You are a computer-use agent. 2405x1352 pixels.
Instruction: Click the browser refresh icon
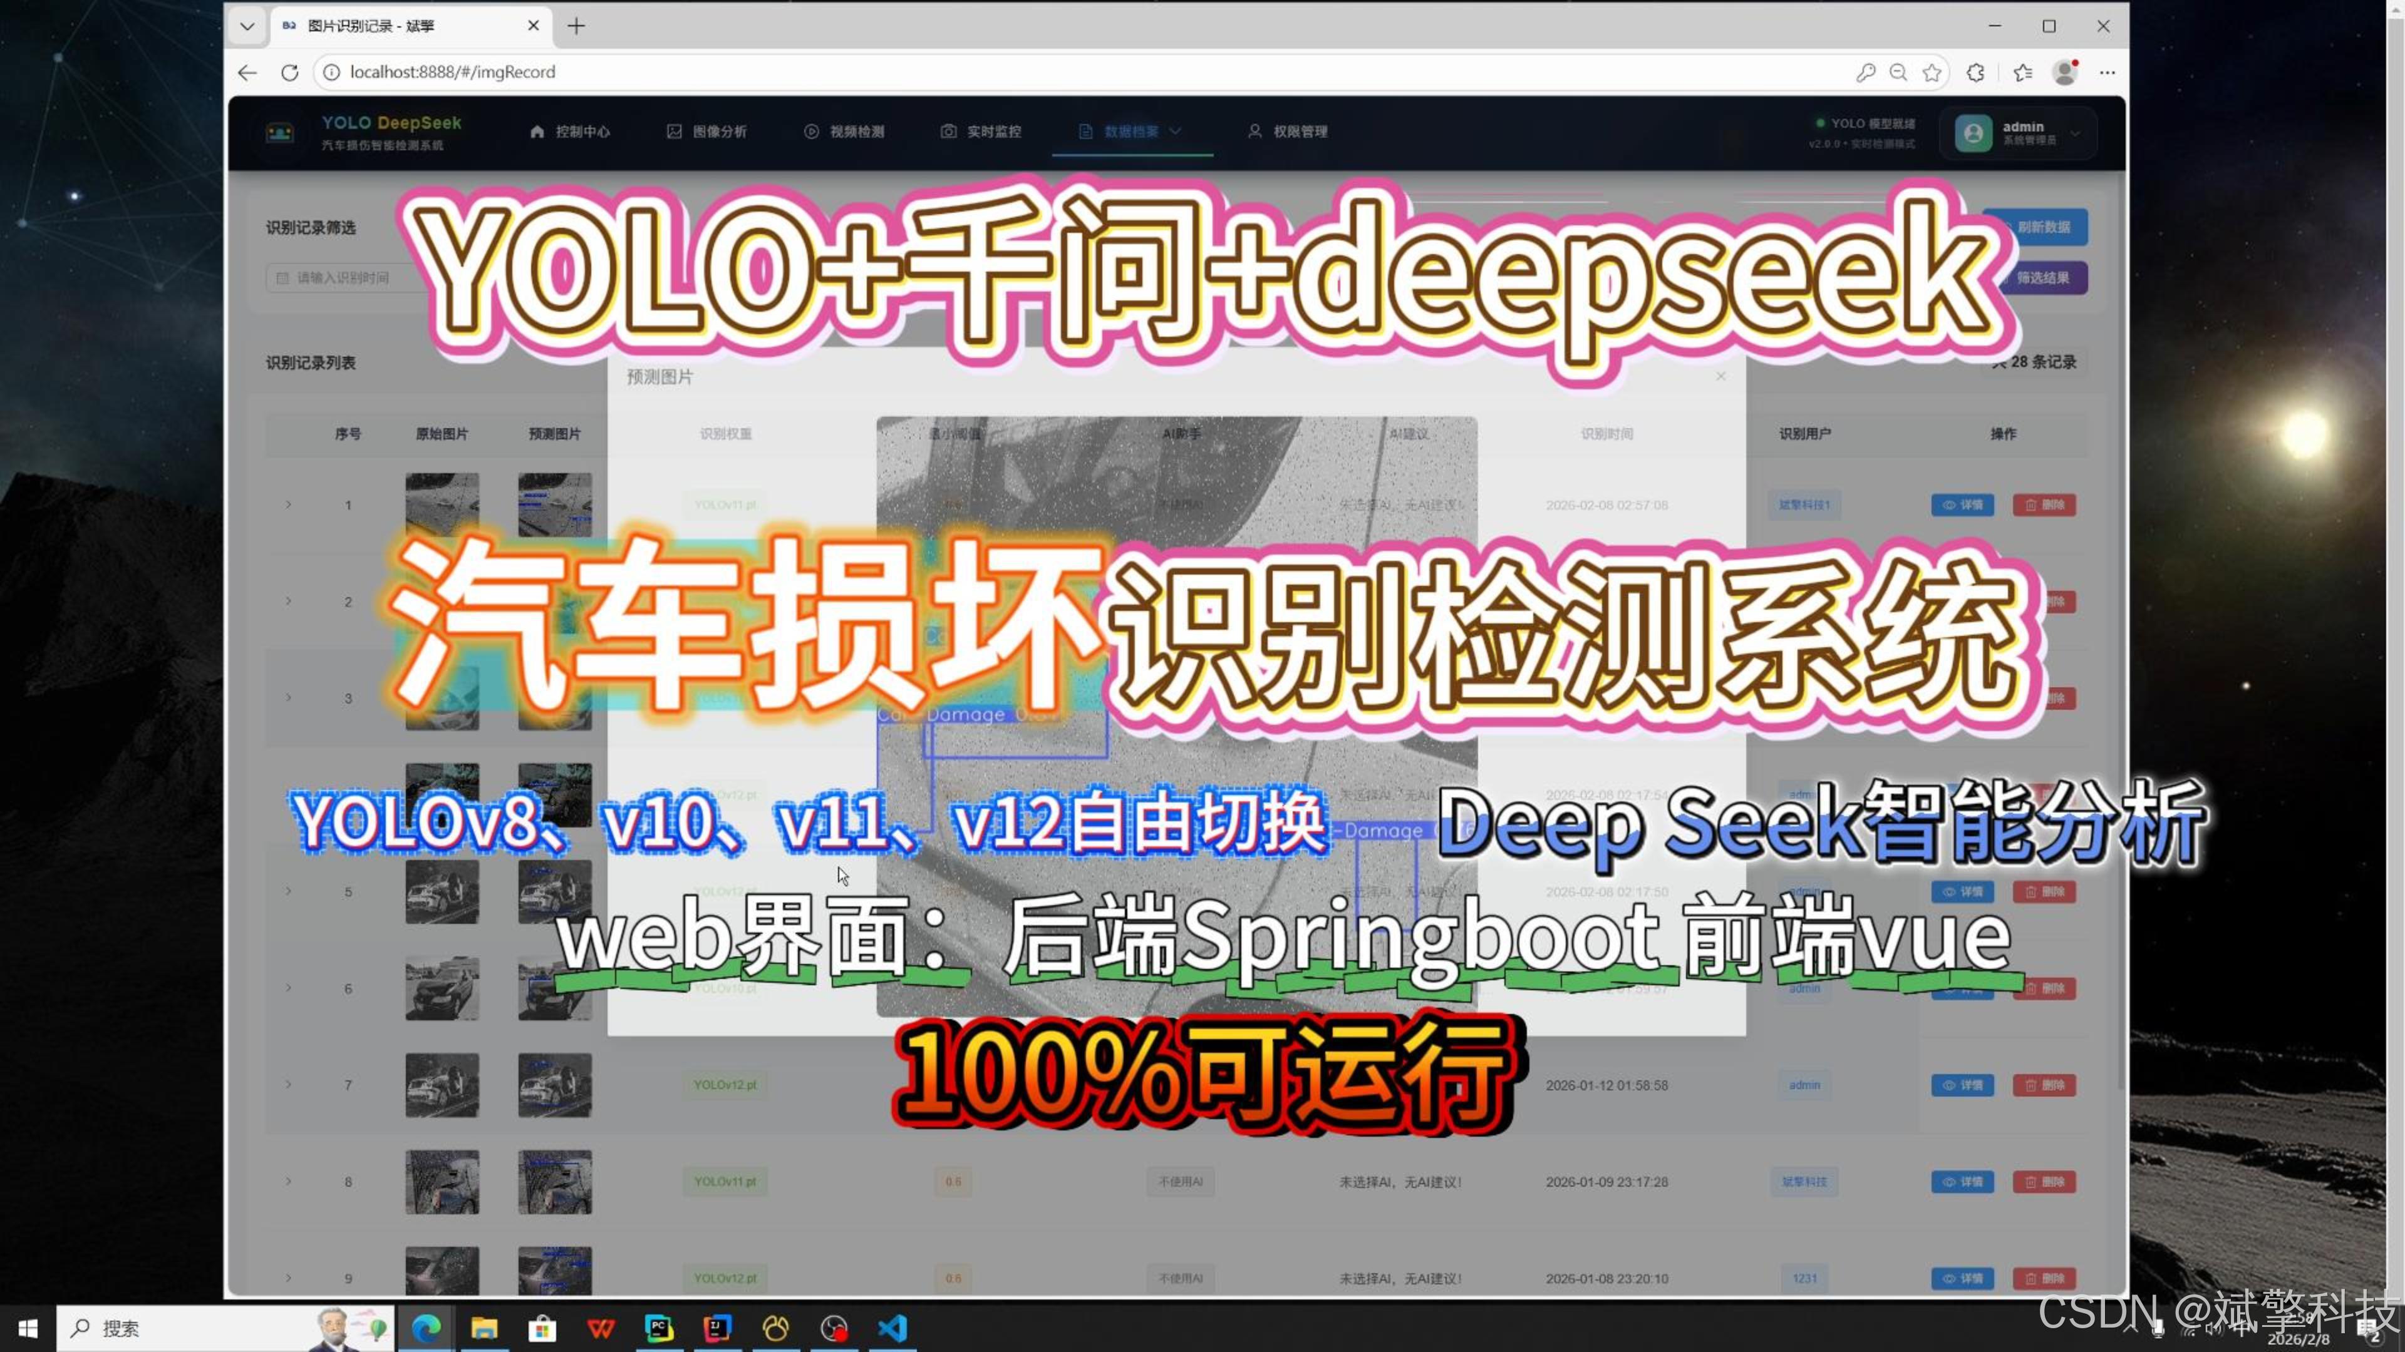289,73
